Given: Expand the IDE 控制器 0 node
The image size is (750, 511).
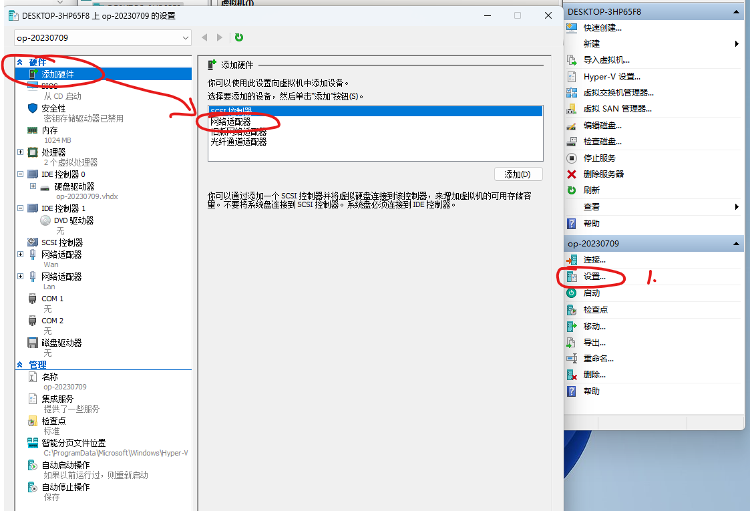Looking at the screenshot, I should (20, 174).
